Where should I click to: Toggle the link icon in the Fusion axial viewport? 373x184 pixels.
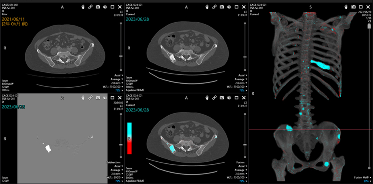click(214, 98)
